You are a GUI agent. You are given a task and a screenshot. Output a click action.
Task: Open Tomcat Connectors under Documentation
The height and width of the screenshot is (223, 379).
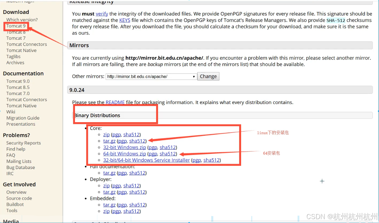point(27,100)
